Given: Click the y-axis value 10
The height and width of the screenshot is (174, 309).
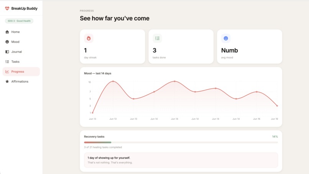Looking at the screenshot, I should pos(89,82).
